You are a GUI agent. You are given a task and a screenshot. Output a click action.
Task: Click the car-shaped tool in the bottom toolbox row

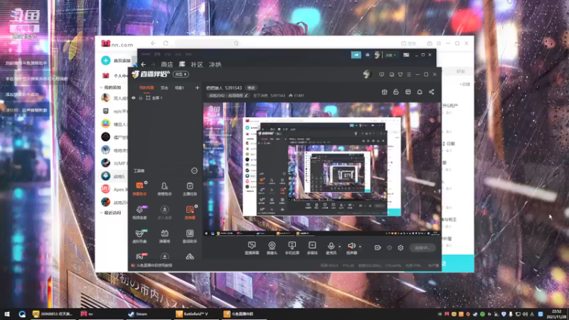pos(190,257)
